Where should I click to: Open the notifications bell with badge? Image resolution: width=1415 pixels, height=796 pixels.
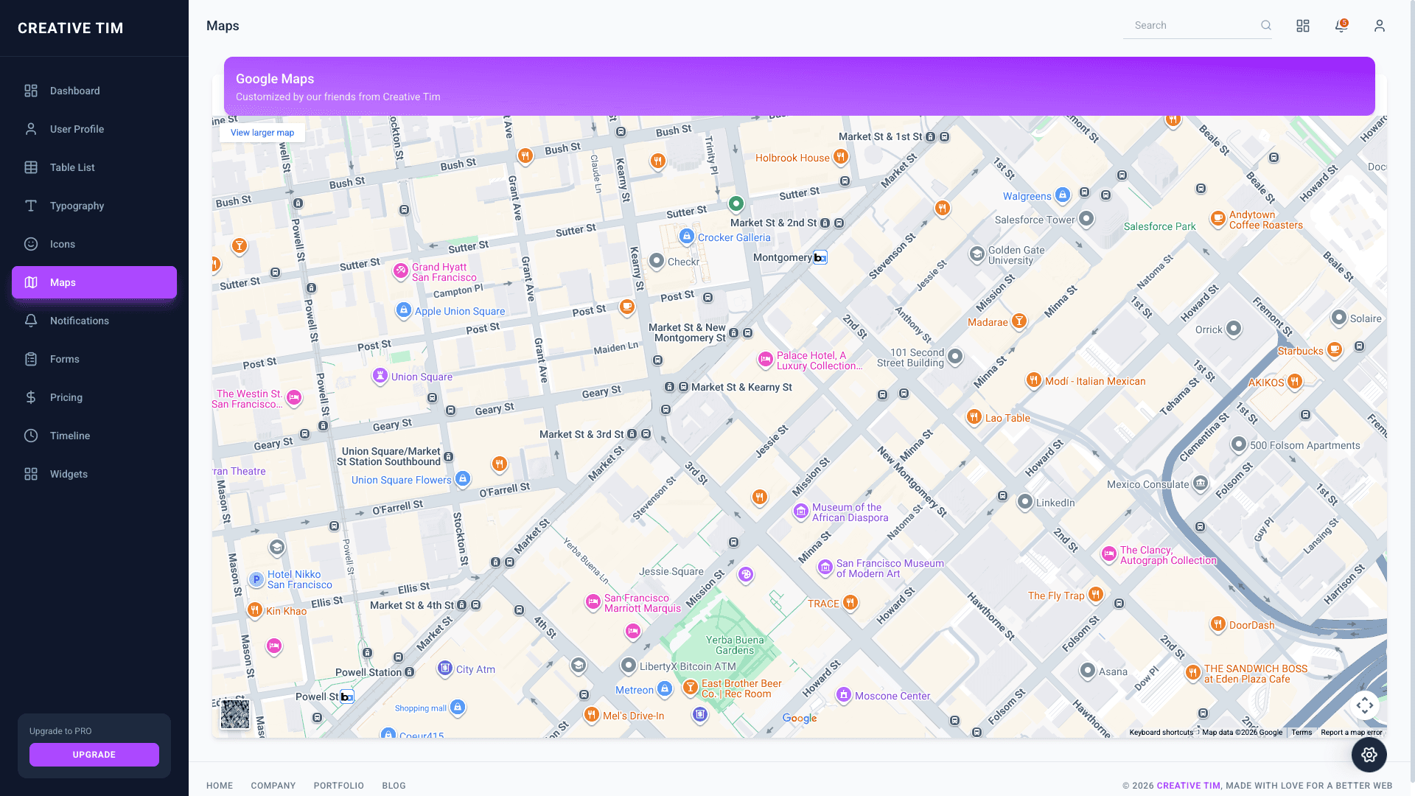point(1341,25)
